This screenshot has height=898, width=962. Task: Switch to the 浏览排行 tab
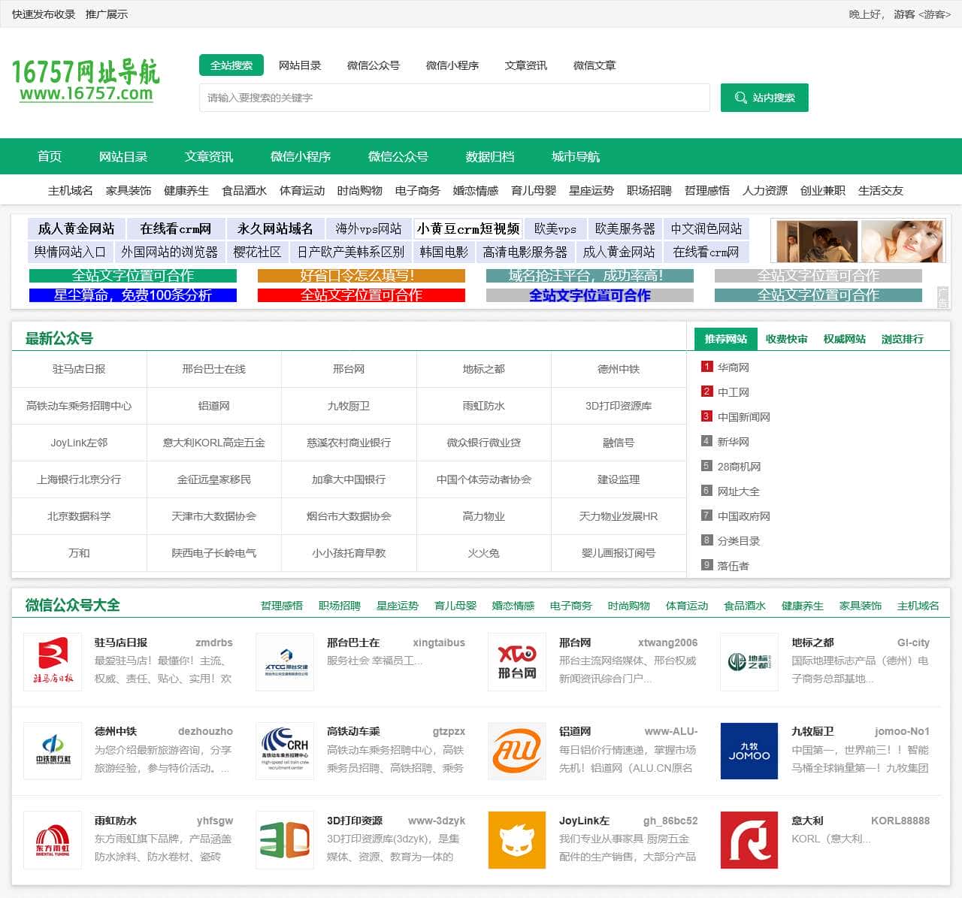pyautogui.click(x=903, y=339)
